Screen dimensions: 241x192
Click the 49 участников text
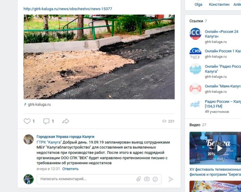217,112
